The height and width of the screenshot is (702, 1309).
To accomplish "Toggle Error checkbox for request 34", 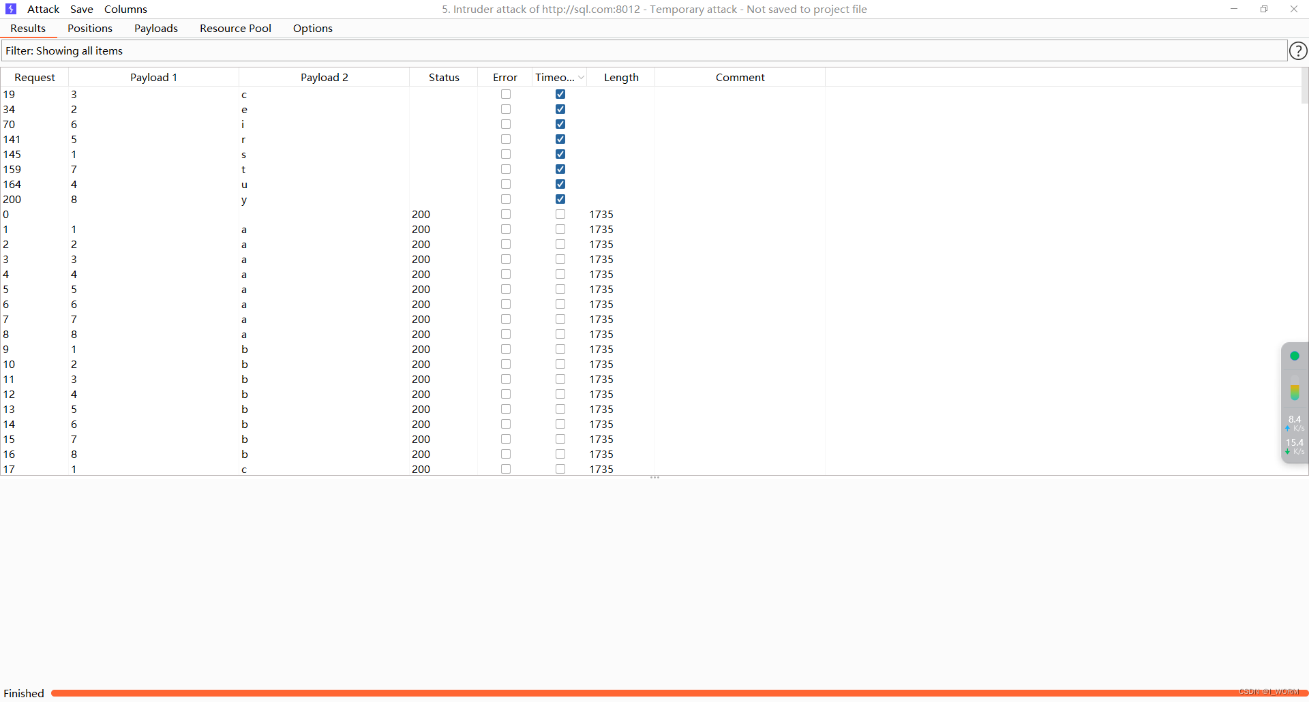I will [x=506, y=109].
